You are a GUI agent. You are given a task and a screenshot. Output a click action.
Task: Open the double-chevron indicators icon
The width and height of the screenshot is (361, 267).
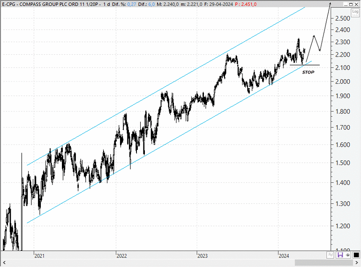click(x=331, y=255)
